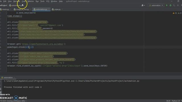Click the browser.get code line

click(36, 44)
